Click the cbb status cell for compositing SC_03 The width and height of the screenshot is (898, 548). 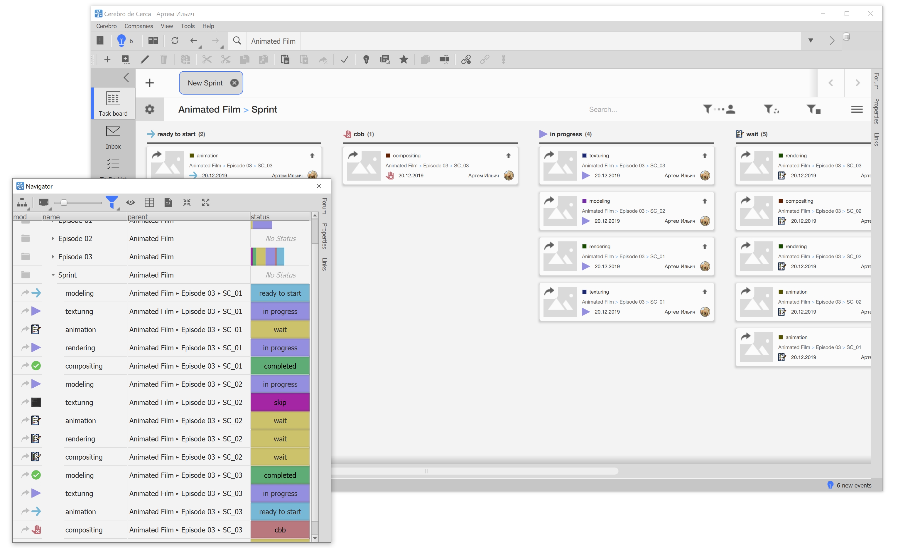point(280,530)
